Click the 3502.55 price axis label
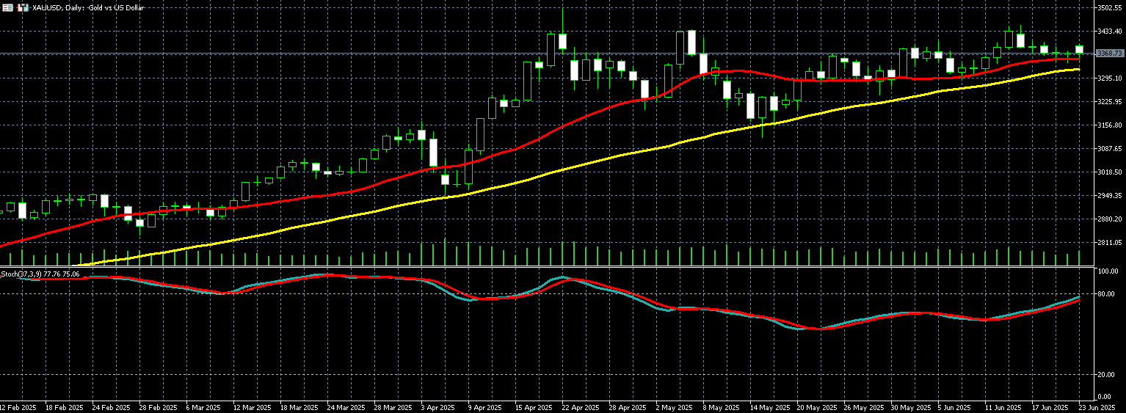The width and height of the screenshot is (1126, 413). tap(1109, 8)
